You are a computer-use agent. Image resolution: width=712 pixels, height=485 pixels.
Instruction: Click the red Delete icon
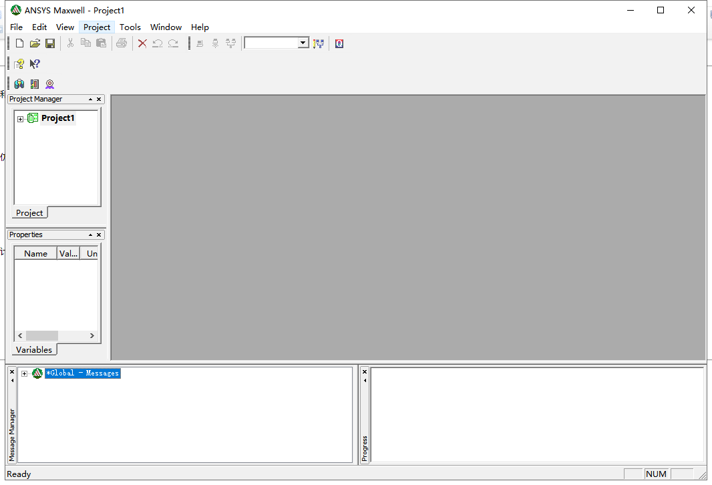pyautogui.click(x=142, y=43)
